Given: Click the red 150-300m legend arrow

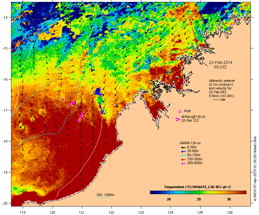Looking at the screenshot, I should (x=183, y=160).
